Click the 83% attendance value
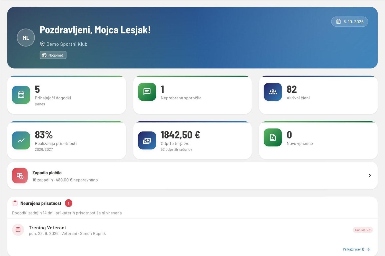Viewport: 385px width, 256px height. click(x=44, y=135)
